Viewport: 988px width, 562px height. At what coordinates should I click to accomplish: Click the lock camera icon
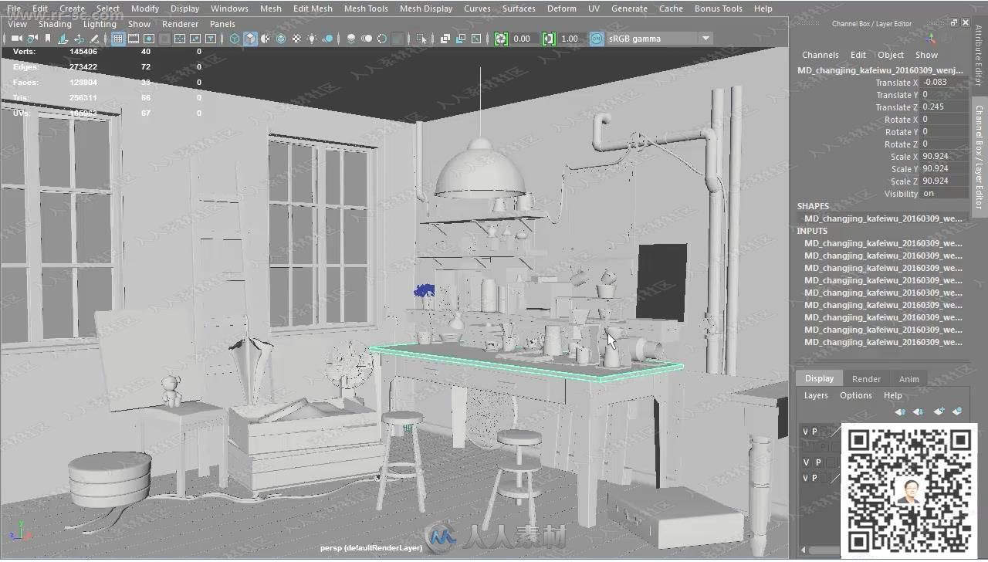(x=32, y=38)
